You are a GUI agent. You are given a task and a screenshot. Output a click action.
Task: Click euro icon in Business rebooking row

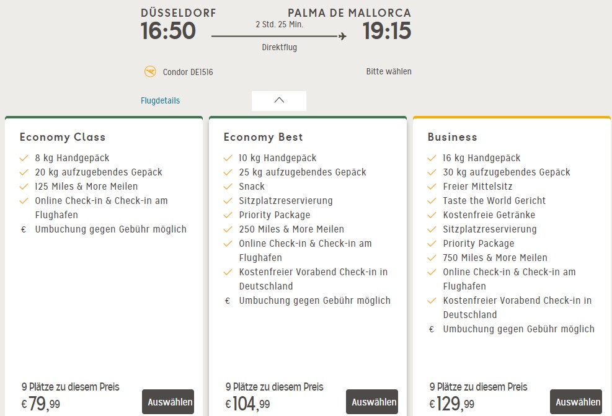click(432, 329)
